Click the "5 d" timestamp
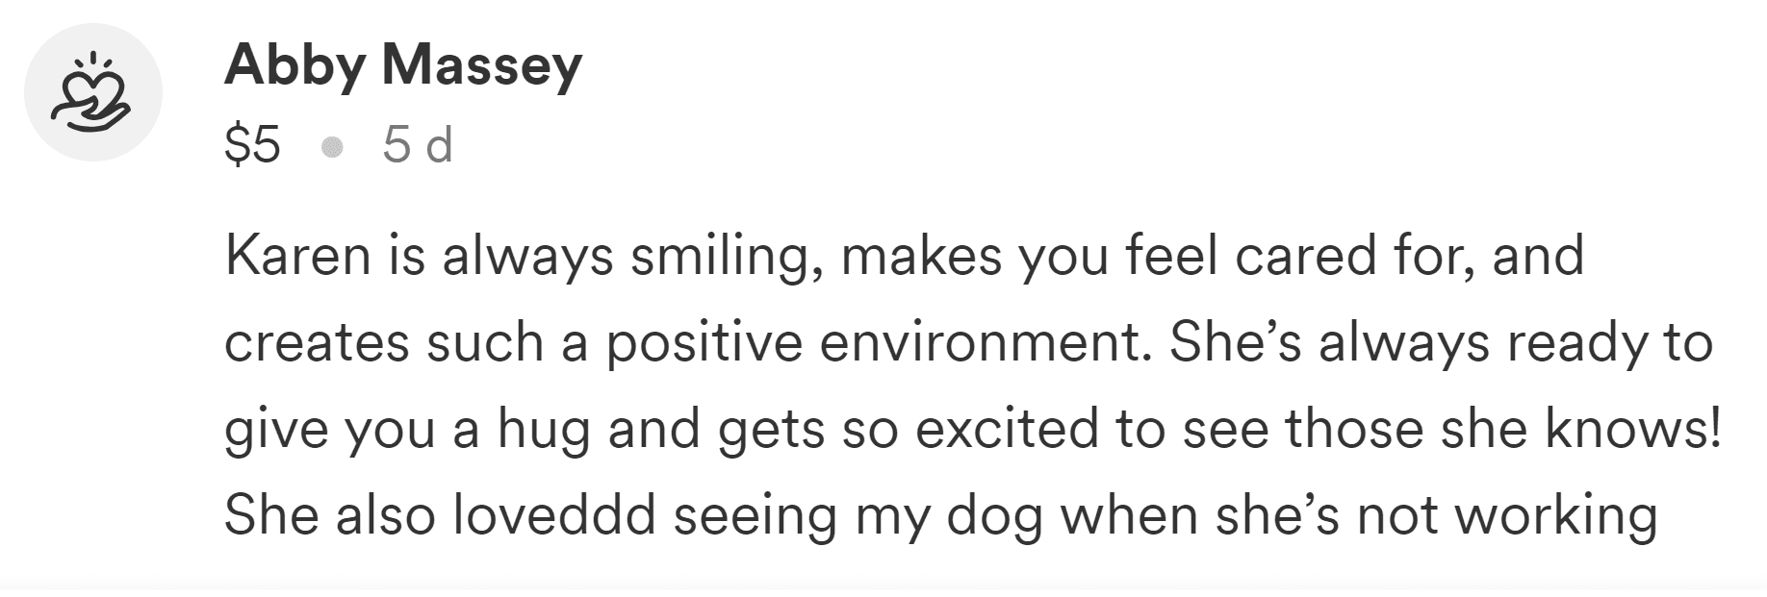Viewport: 1767px width, 597px height. 417,146
